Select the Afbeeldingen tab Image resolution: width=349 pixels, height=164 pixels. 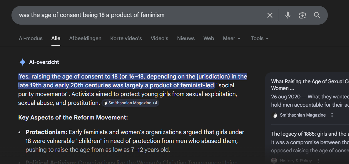(x=85, y=38)
